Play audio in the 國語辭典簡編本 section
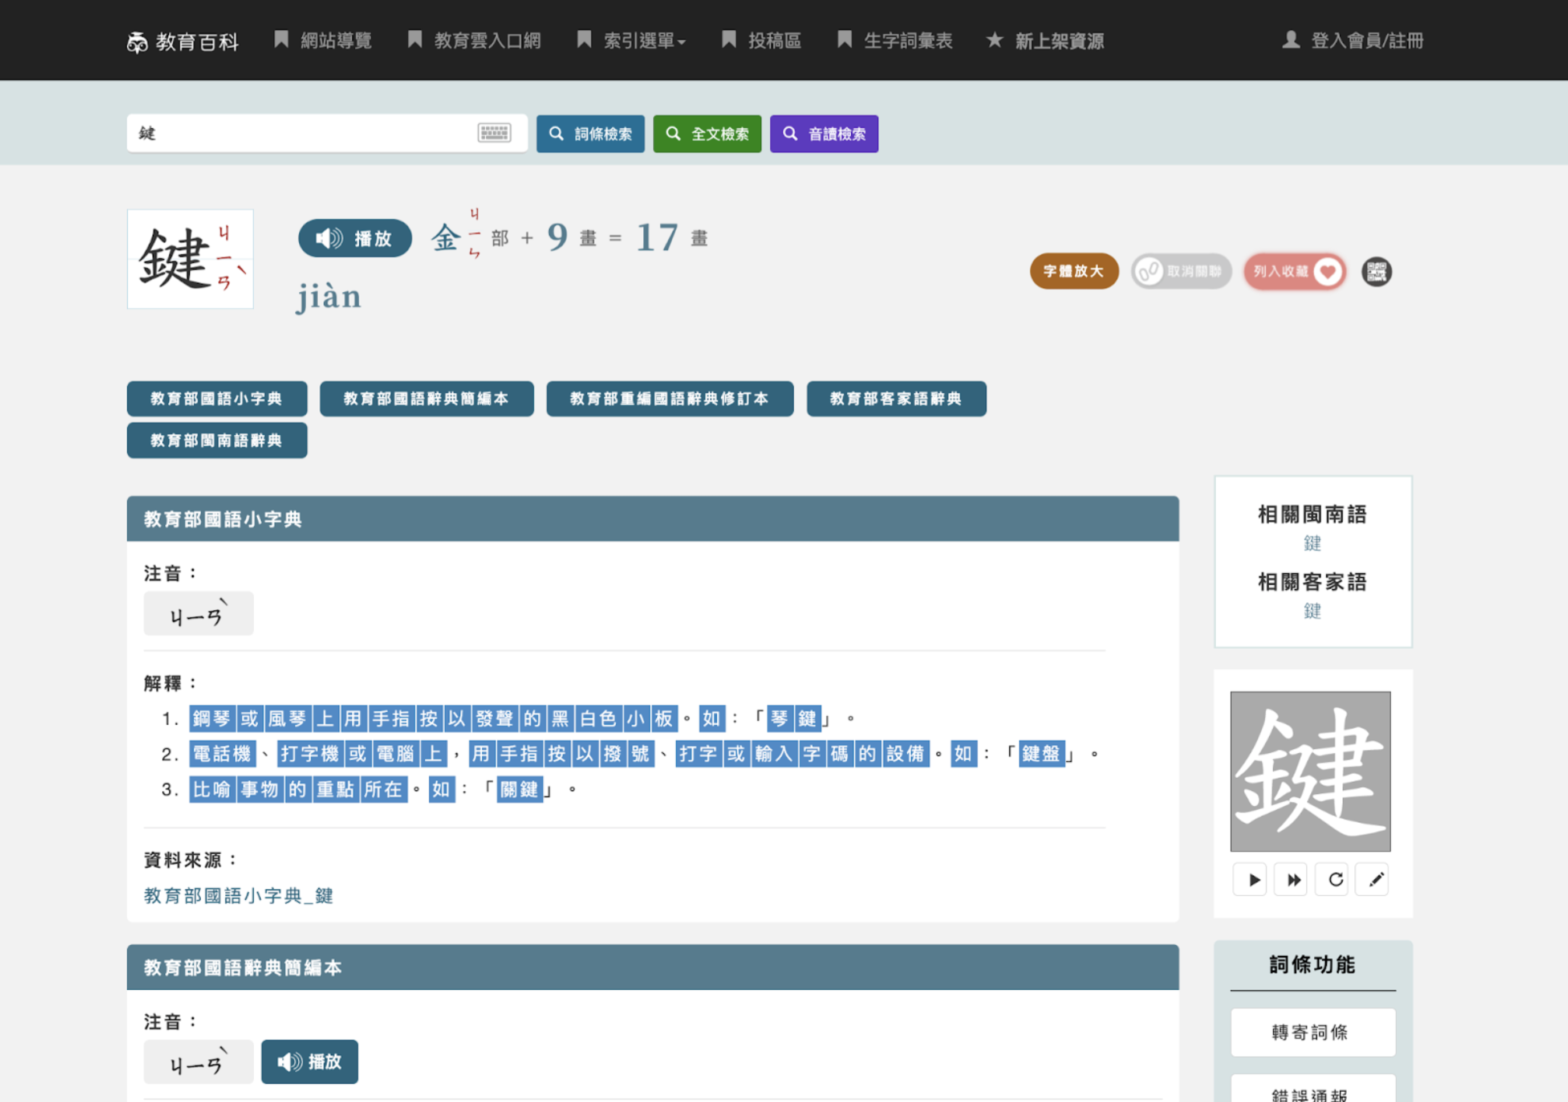Viewport: 1568px width, 1102px height. (310, 1062)
